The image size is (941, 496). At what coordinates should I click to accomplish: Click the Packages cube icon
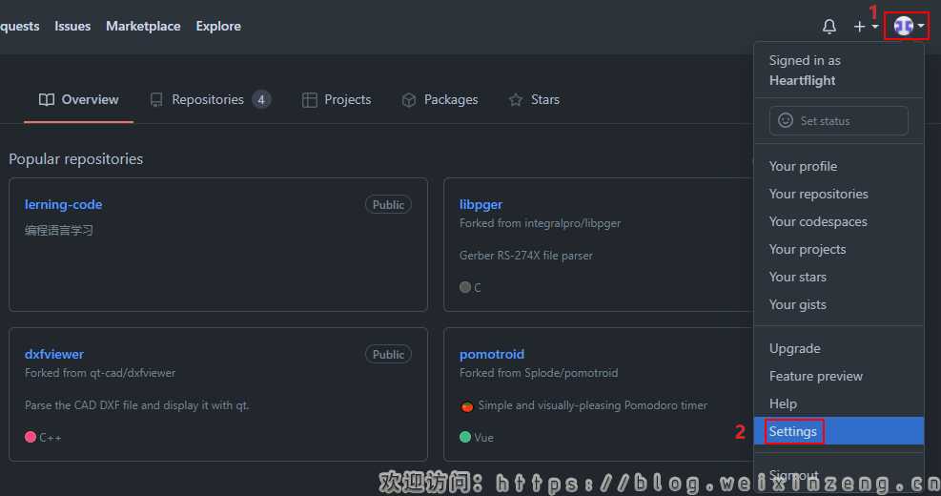point(409,100)
